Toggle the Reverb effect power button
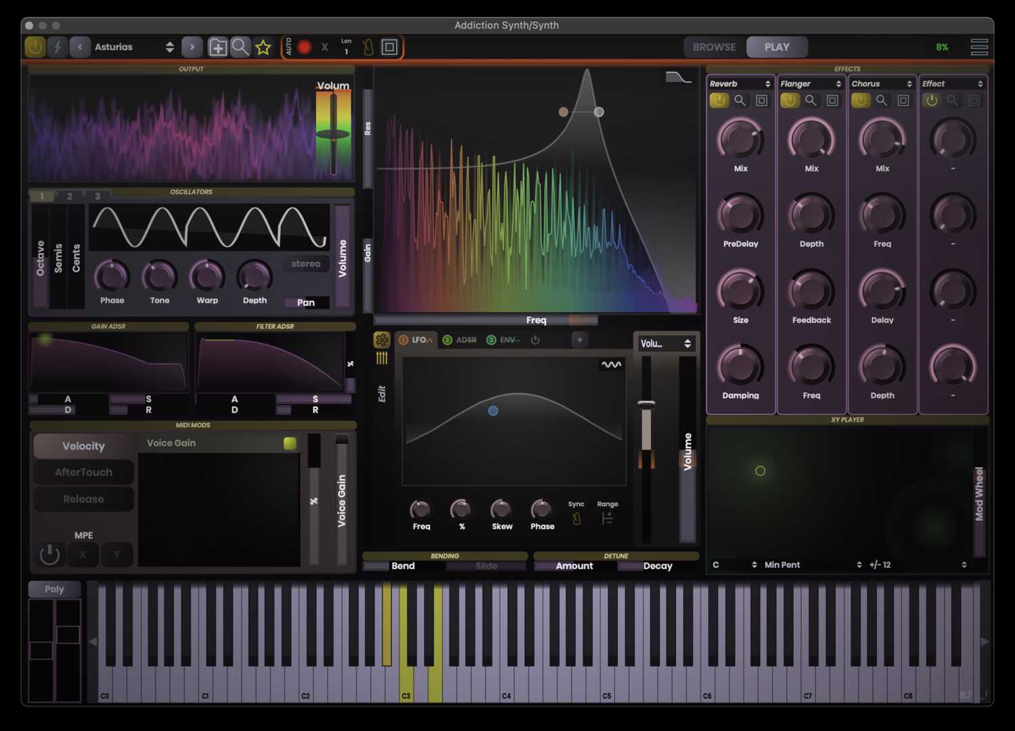This screenshot has width=1015, height=731. [719, 100]
